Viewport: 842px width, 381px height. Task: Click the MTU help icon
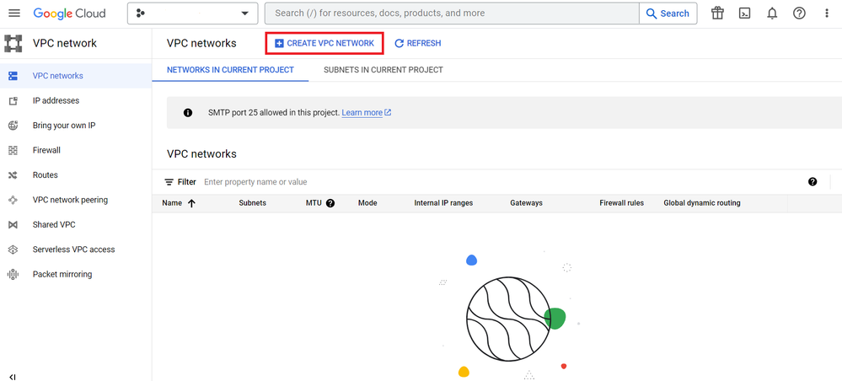pyautogui.click(x=330, y=203)
